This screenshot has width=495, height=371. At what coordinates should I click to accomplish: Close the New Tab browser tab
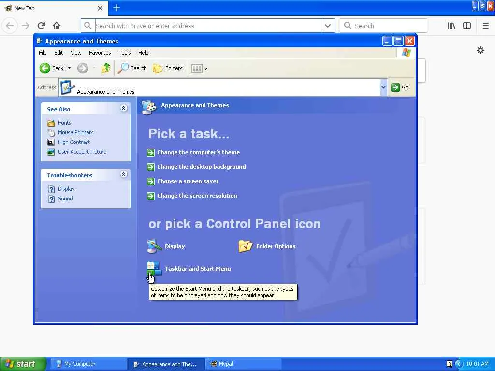tap(100, 8)
